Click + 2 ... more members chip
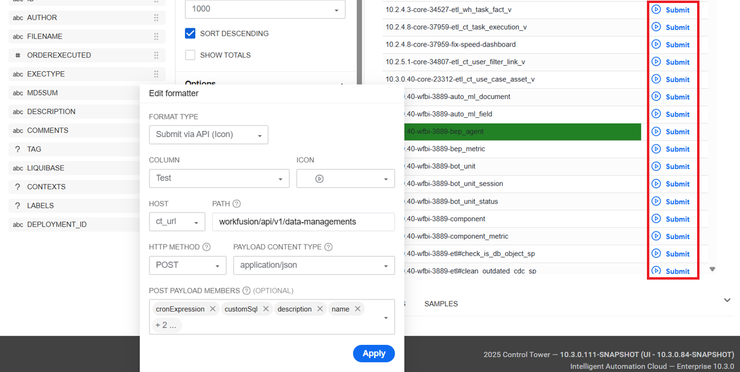 [x=166, y=325]
